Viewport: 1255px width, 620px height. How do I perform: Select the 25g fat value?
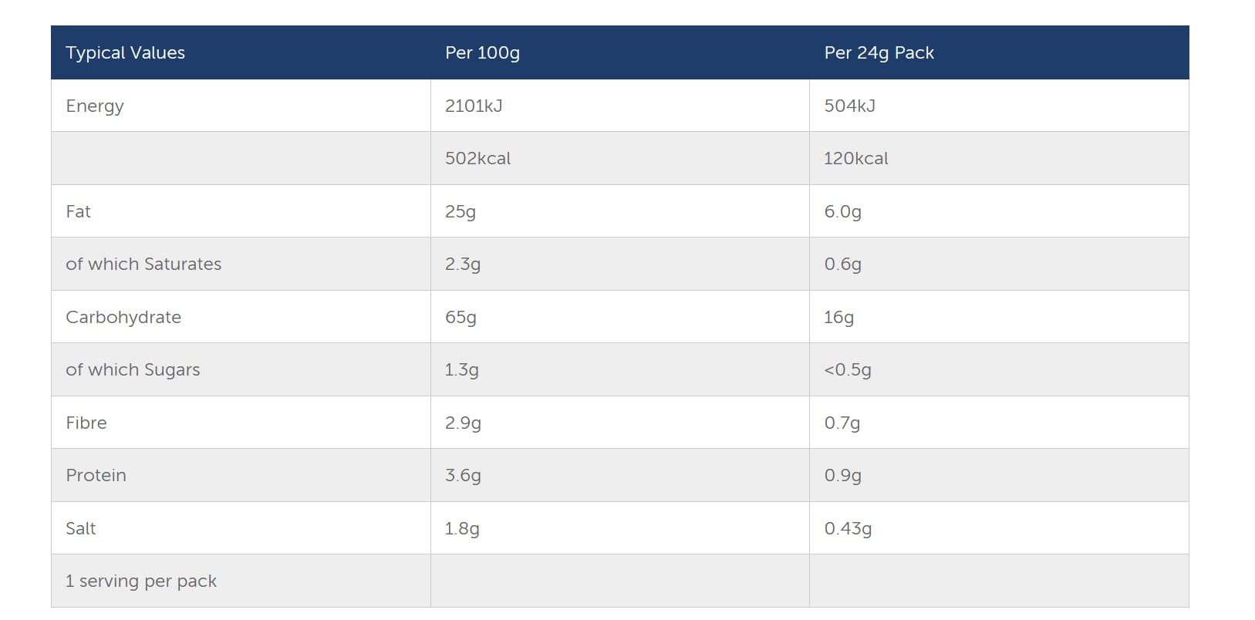point(461,212)
